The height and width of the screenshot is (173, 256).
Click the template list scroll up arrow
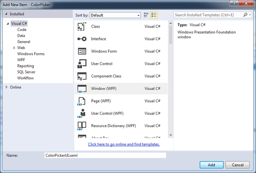coord(171,23)
